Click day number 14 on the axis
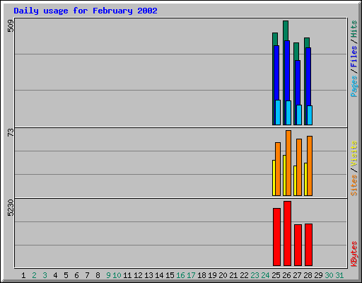Screen dimensions: 362x283 [x=159, y=275]
